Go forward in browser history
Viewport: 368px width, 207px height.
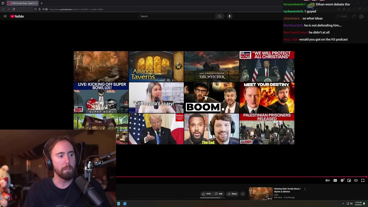point(8,9)
